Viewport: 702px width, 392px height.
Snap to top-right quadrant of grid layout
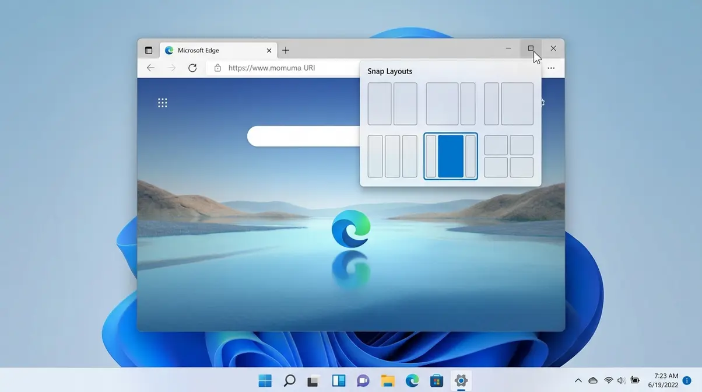[522, 145]
